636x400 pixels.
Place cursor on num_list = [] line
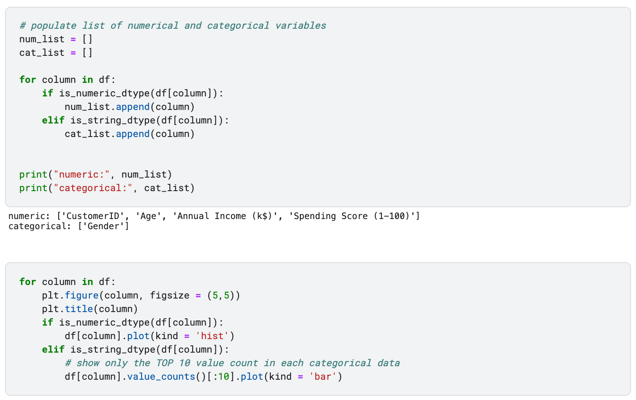click(x=56, y=39)
